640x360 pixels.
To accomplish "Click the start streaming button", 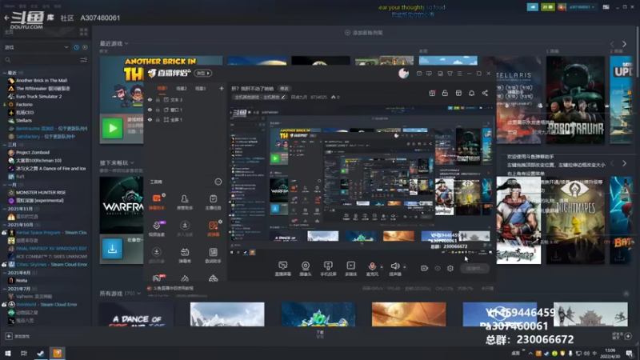I will [474, 268].
